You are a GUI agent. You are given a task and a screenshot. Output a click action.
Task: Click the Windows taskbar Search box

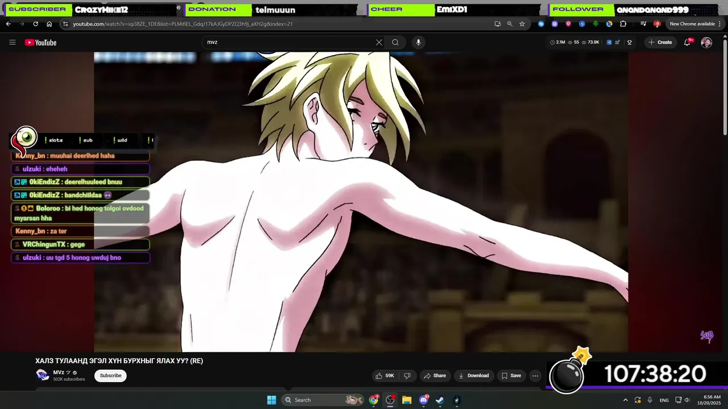tap(322, 400)
